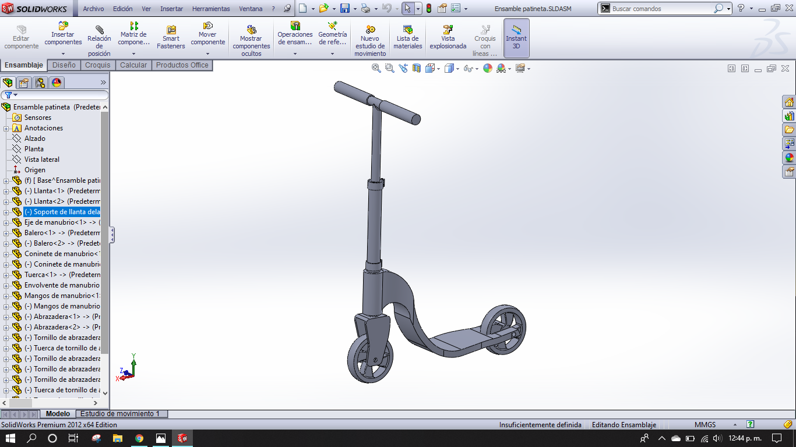
Task: Select the Vista lateral plane
Action: pyautogui.click(x=41, y=159)
